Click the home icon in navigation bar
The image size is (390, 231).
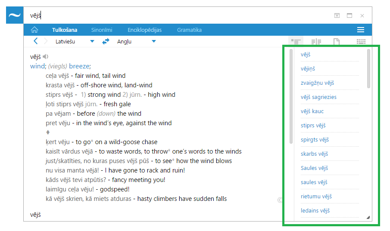(34, 30)
